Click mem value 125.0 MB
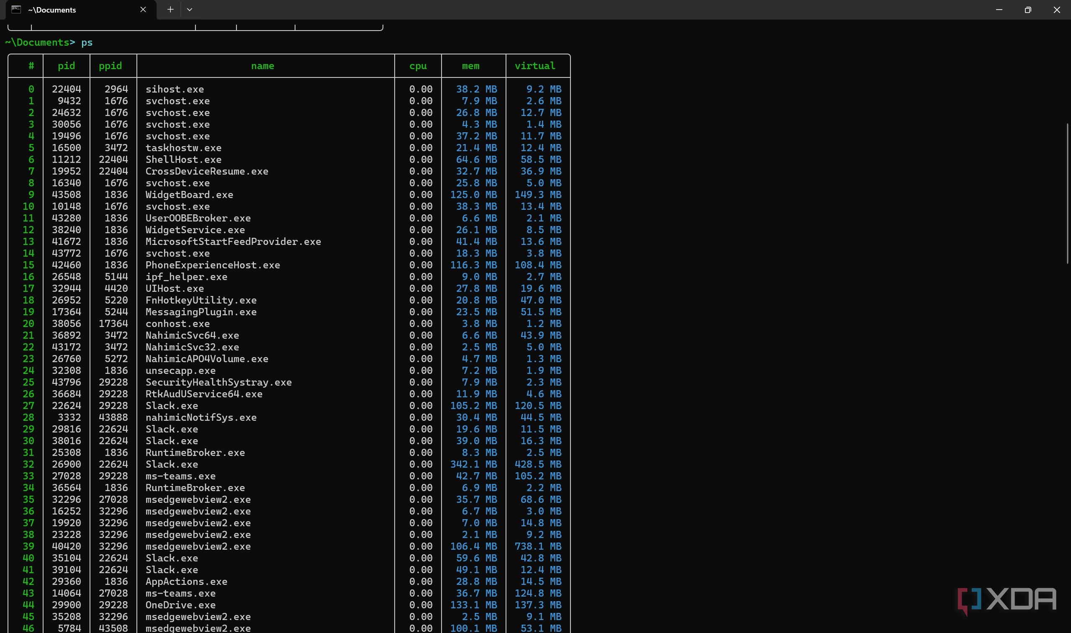This screenshot has height=633, width=1071. [474, 195]
